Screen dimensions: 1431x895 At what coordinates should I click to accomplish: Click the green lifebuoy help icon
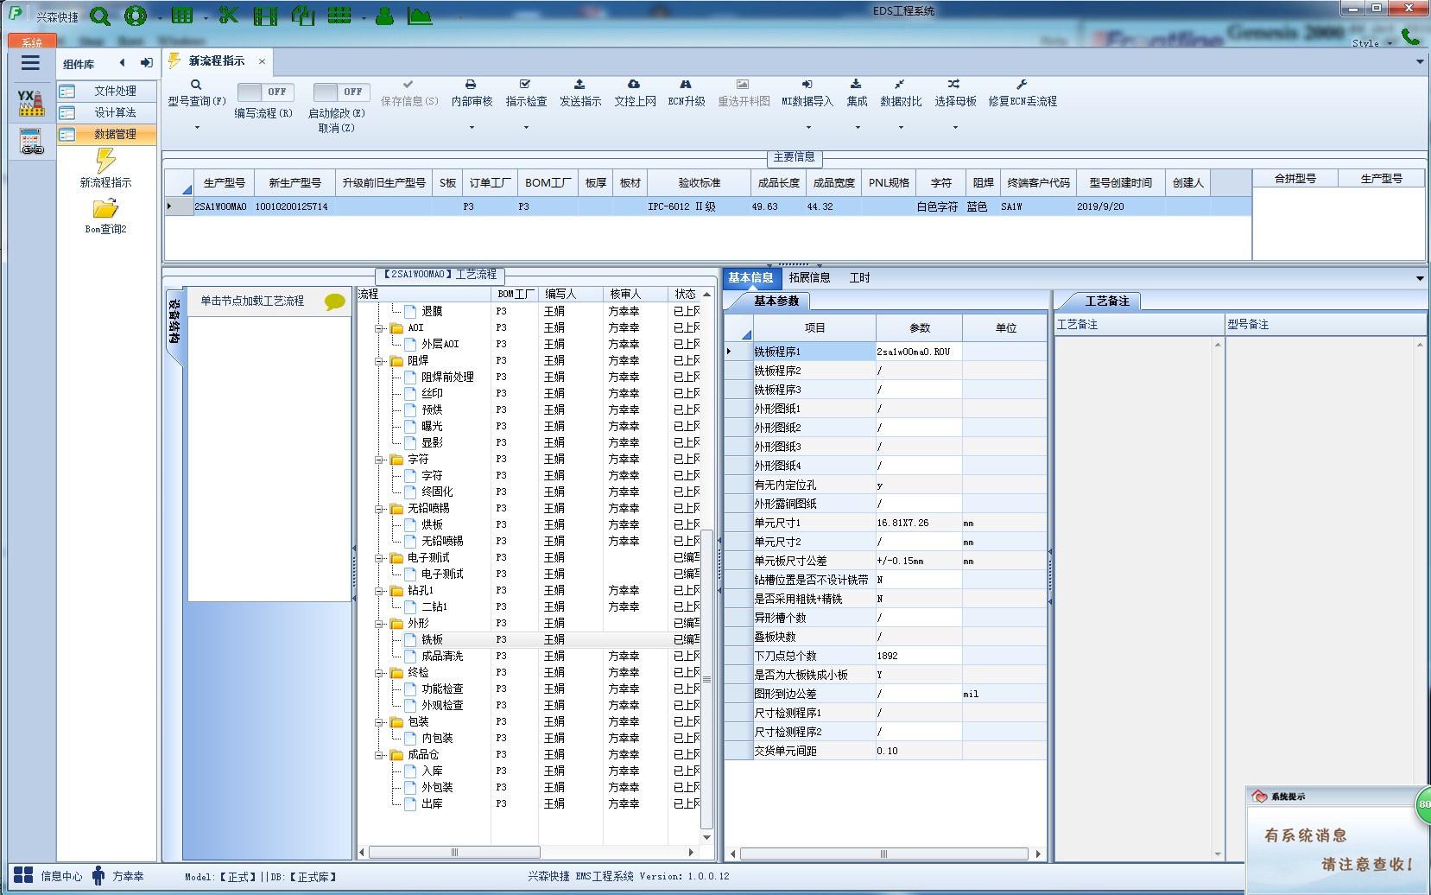pyautogui.click(x=136, y=16)
